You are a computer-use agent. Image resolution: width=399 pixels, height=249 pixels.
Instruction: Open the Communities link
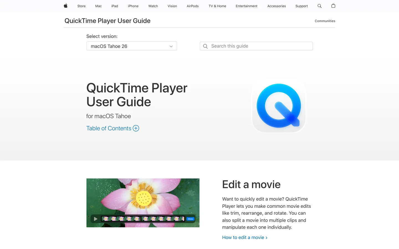tap(325, 21)
